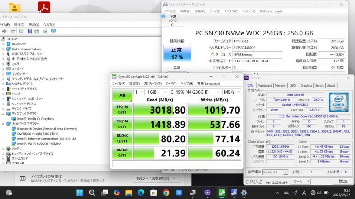Select the Bluetooth device category
The height and width of the screenshot is (199, 355).
19,44
